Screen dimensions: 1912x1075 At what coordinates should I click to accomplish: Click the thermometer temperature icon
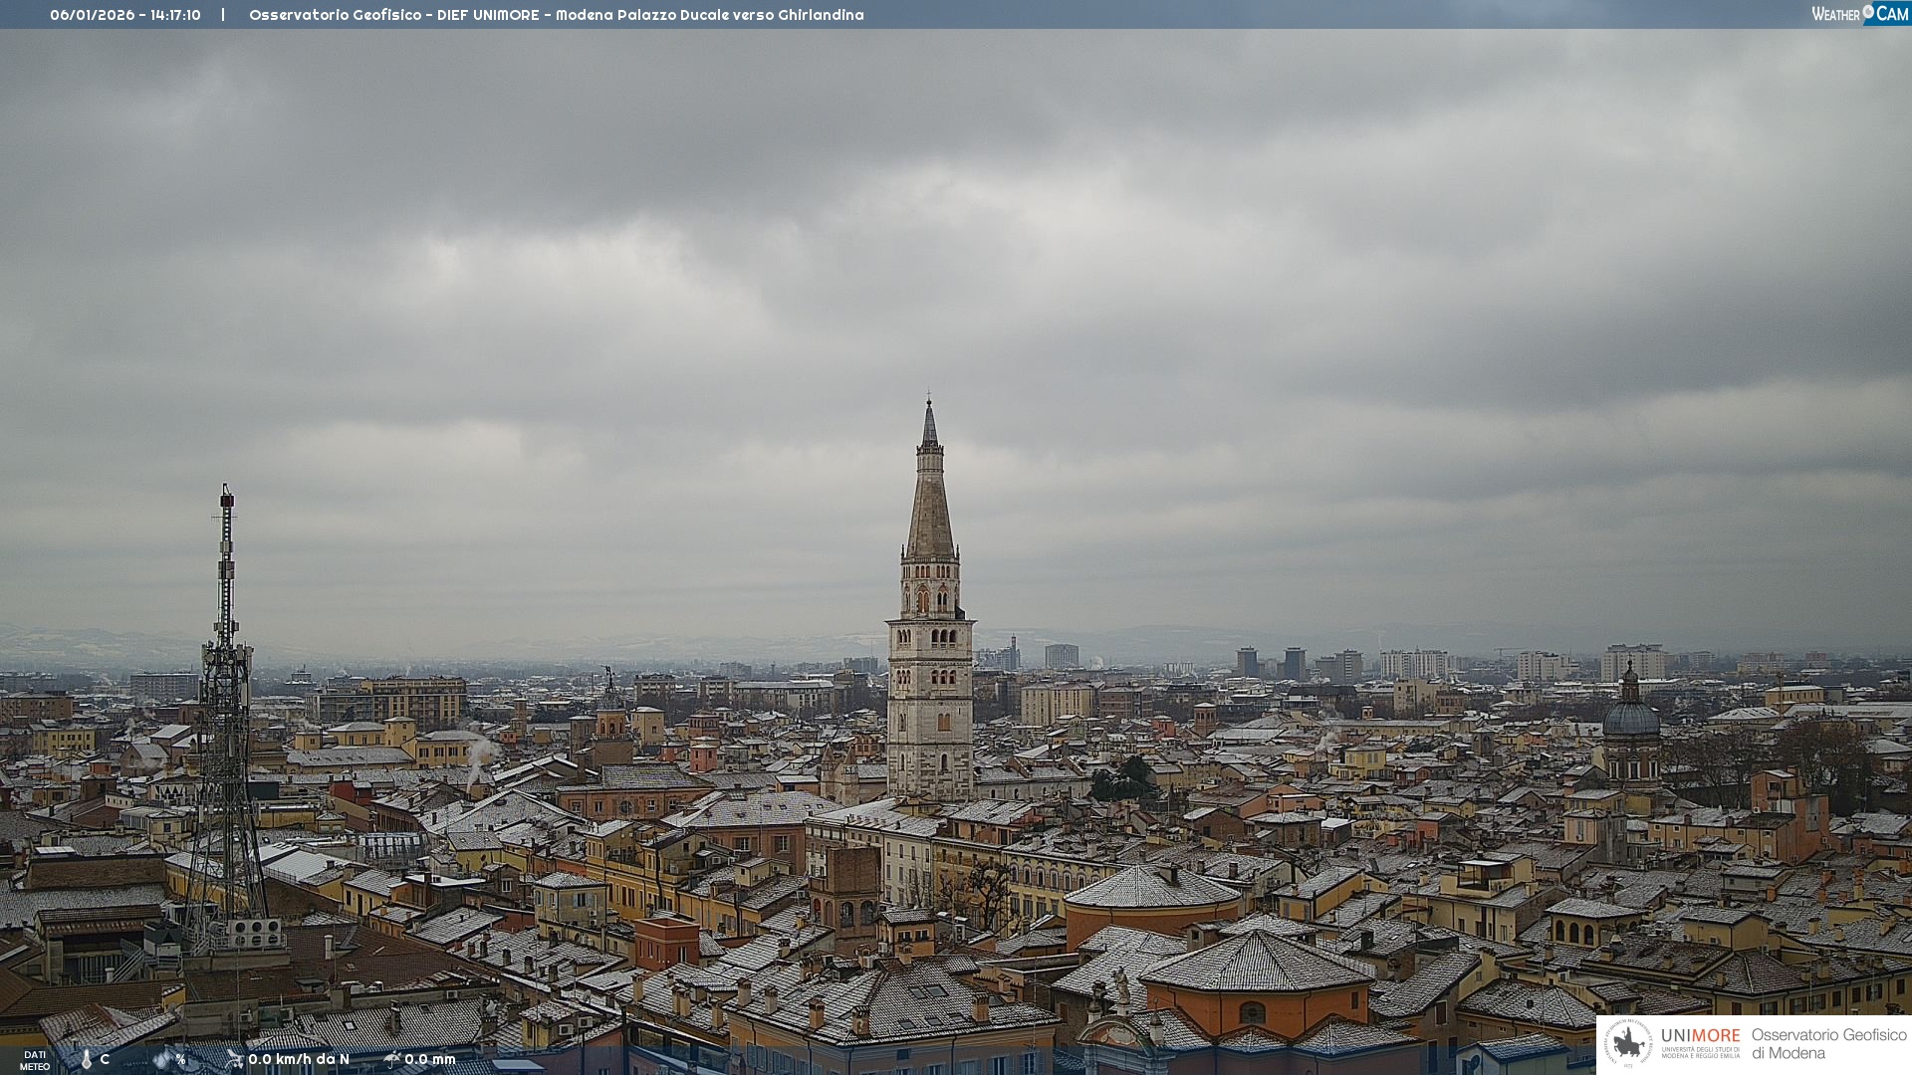point(87,1059)
